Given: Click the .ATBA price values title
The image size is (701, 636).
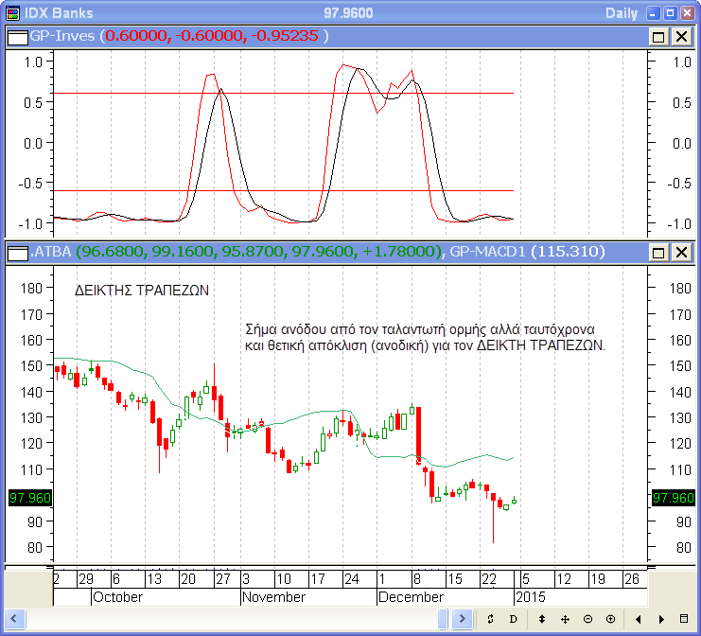Looking at the screenshot, I should (236, 252).
